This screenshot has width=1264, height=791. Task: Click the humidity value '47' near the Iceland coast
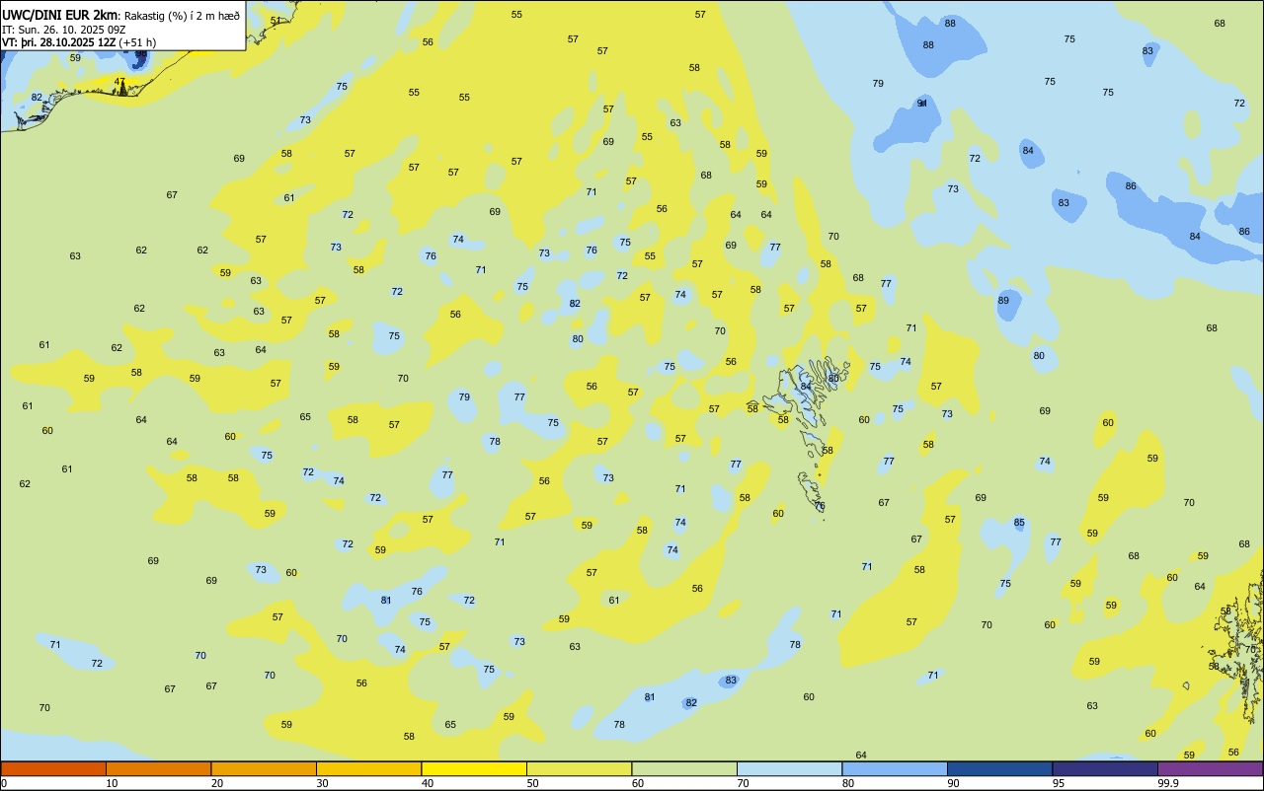[x=119, y=82]
